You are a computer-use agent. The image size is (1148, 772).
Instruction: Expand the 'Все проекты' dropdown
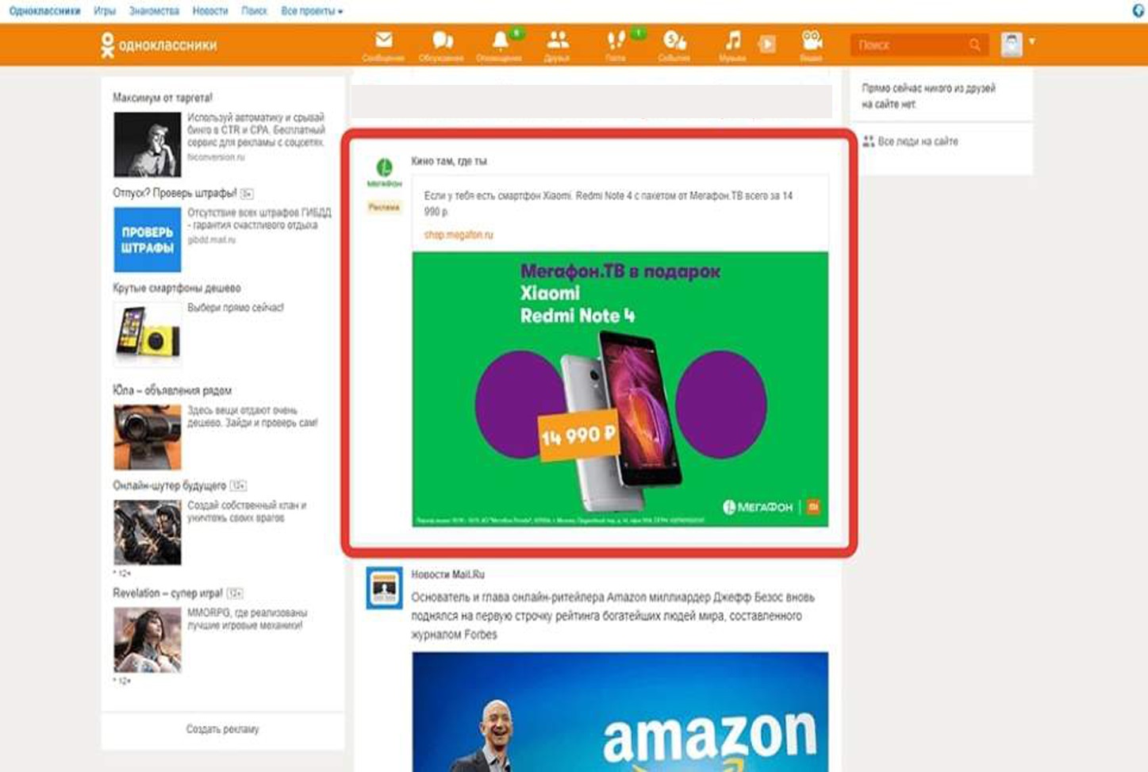(312, 11)
